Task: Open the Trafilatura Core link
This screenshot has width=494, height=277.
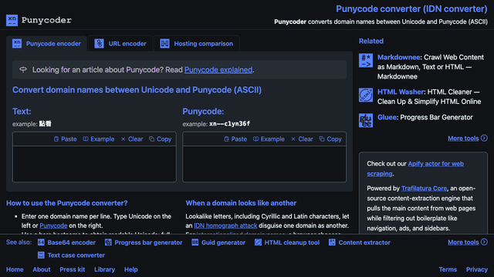Action: [x=424, y=189]
